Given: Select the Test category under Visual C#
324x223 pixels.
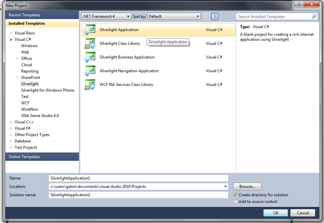Looking at the screenshot, I should coord(25,97).
